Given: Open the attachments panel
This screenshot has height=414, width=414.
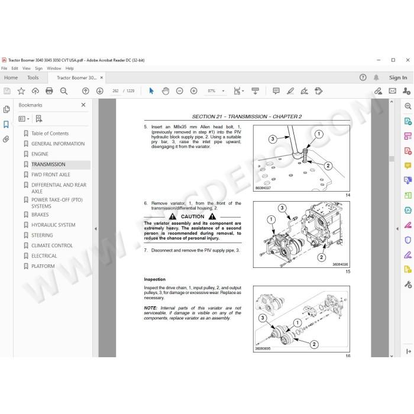Looking at the screenshot, I should pyautogui.click(x=6, y=139).
